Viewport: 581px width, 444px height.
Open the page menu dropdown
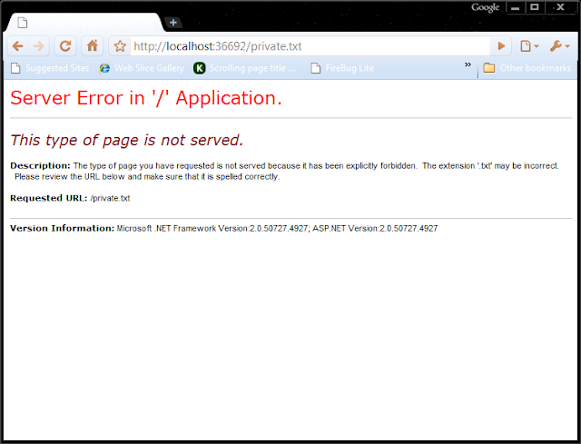click(x=529, y=46)
